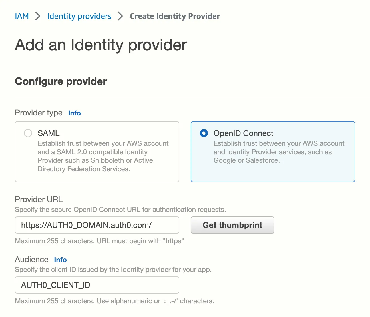This screenshot has width=370, height=317.
Task: Click the OpenID Connect label text
Action: coord(243,133)
